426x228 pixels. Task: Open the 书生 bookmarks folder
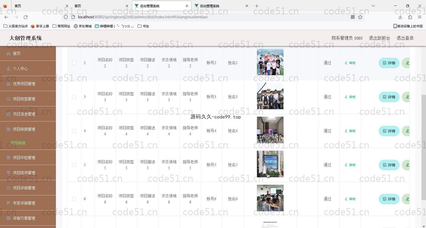point(143,26)
